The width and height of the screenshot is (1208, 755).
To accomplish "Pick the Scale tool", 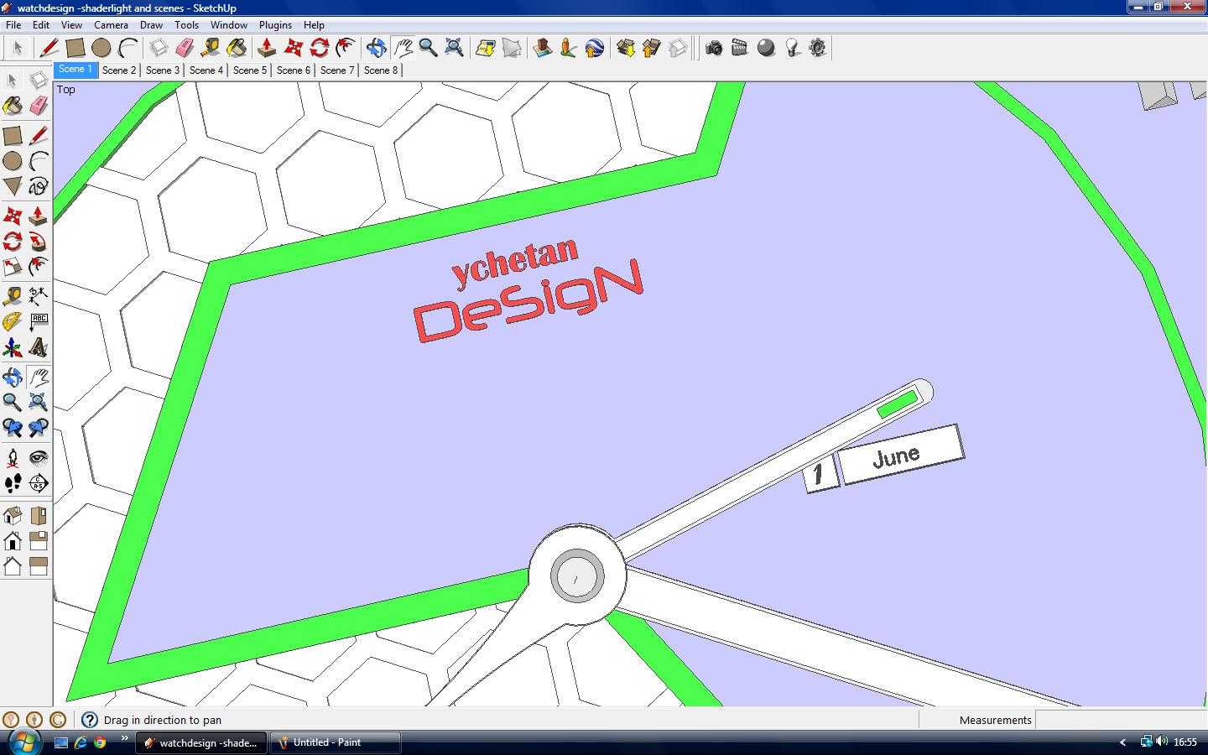I will (x=13, y=268).
